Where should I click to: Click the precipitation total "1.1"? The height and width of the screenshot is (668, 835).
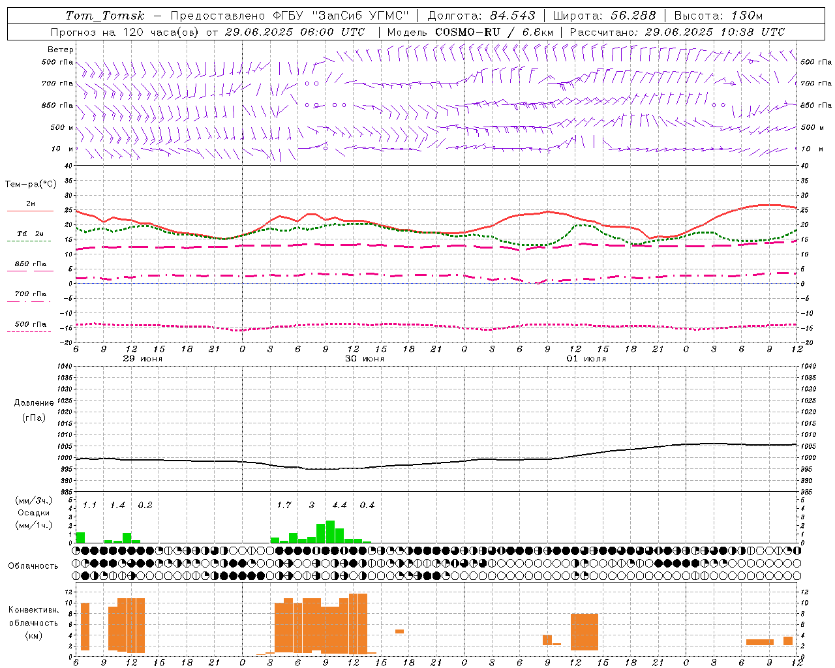[89, 506]
